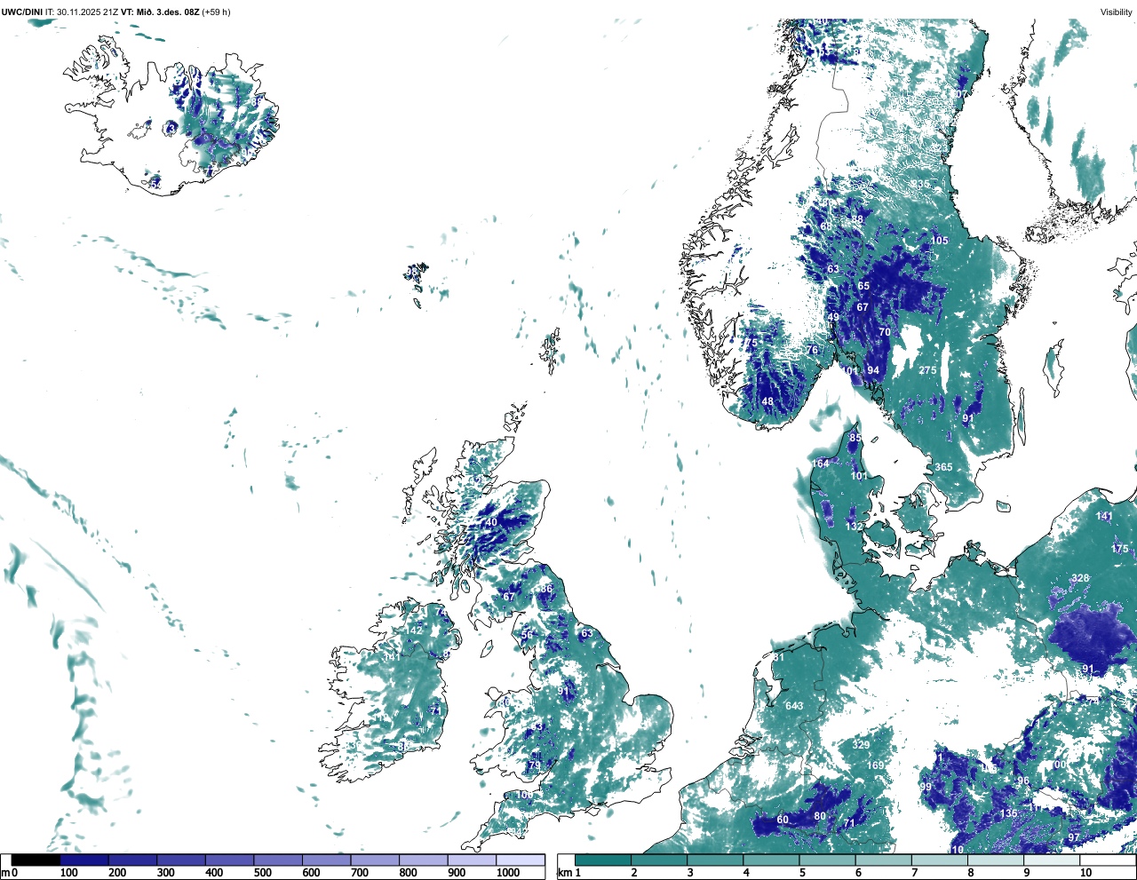The image size is (1137, 880).
Task: Click the '326' value over Poland
Action: pyautogui.click(x=1080, y=578)
